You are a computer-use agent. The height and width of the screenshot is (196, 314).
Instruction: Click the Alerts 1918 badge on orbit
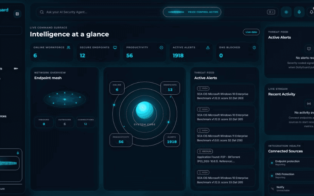click(172, 140)
